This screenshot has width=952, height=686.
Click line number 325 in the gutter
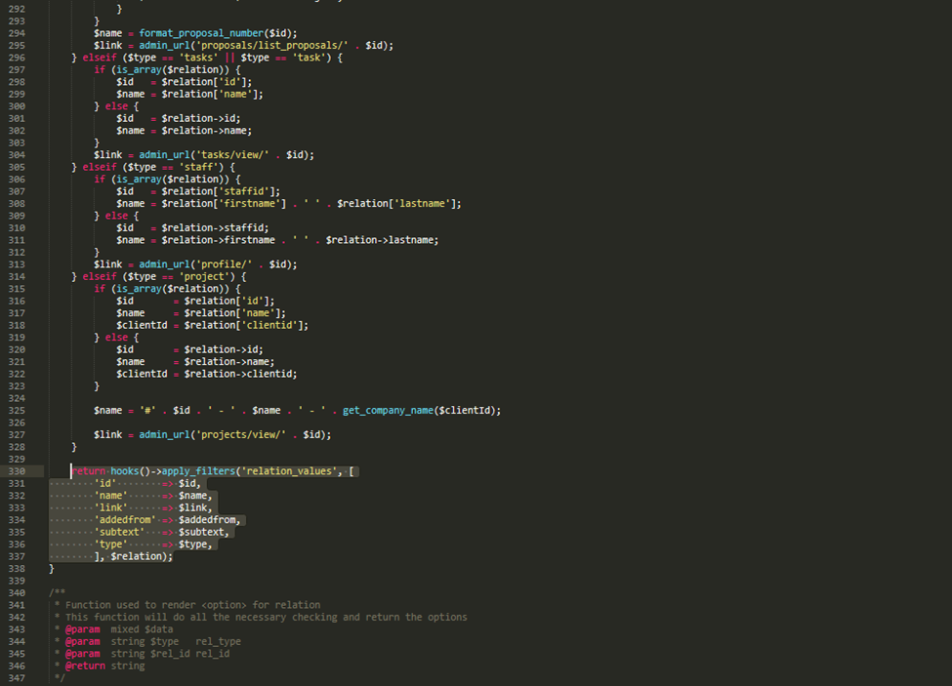(17, 411)
